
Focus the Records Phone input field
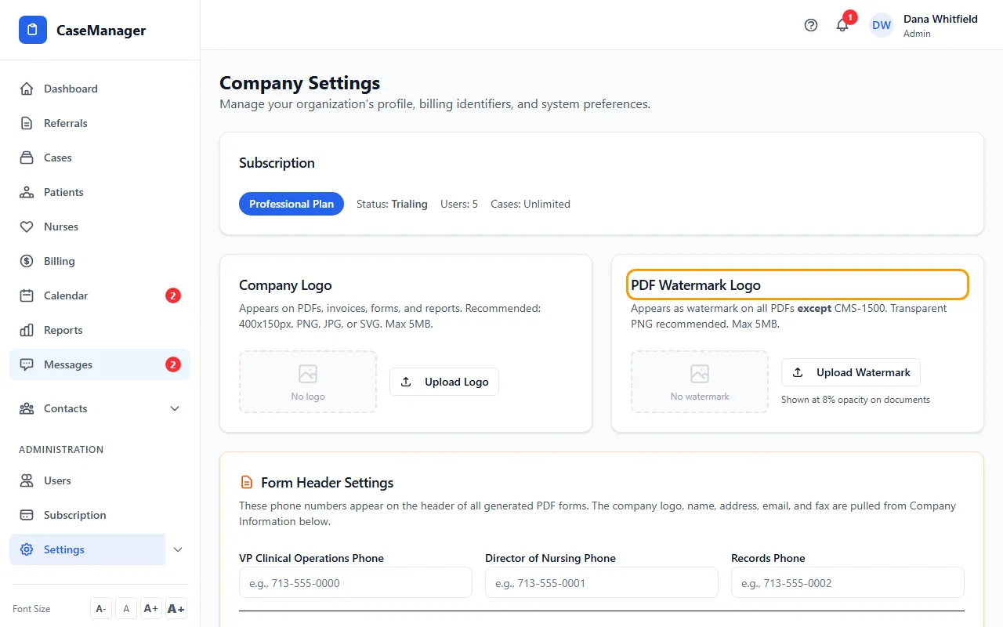click(x=848, y=583)
